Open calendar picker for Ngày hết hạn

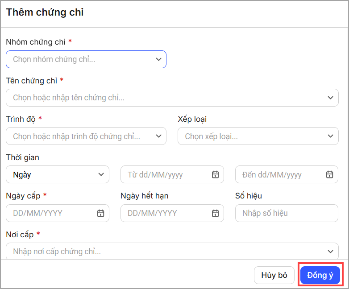point(215,213)
